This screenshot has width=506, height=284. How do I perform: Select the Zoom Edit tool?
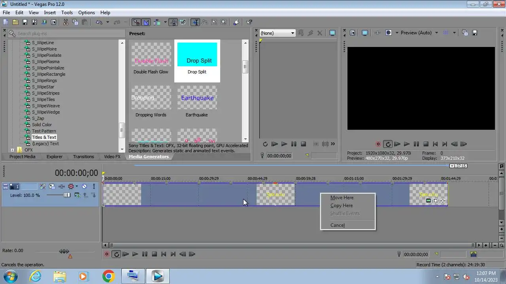(224, 22)
